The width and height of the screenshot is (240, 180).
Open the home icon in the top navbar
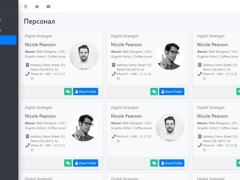coord(37,7)
